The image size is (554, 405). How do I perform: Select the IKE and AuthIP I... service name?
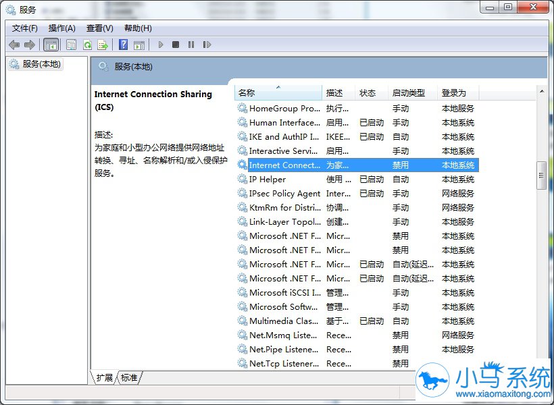(x=284, y=136)
